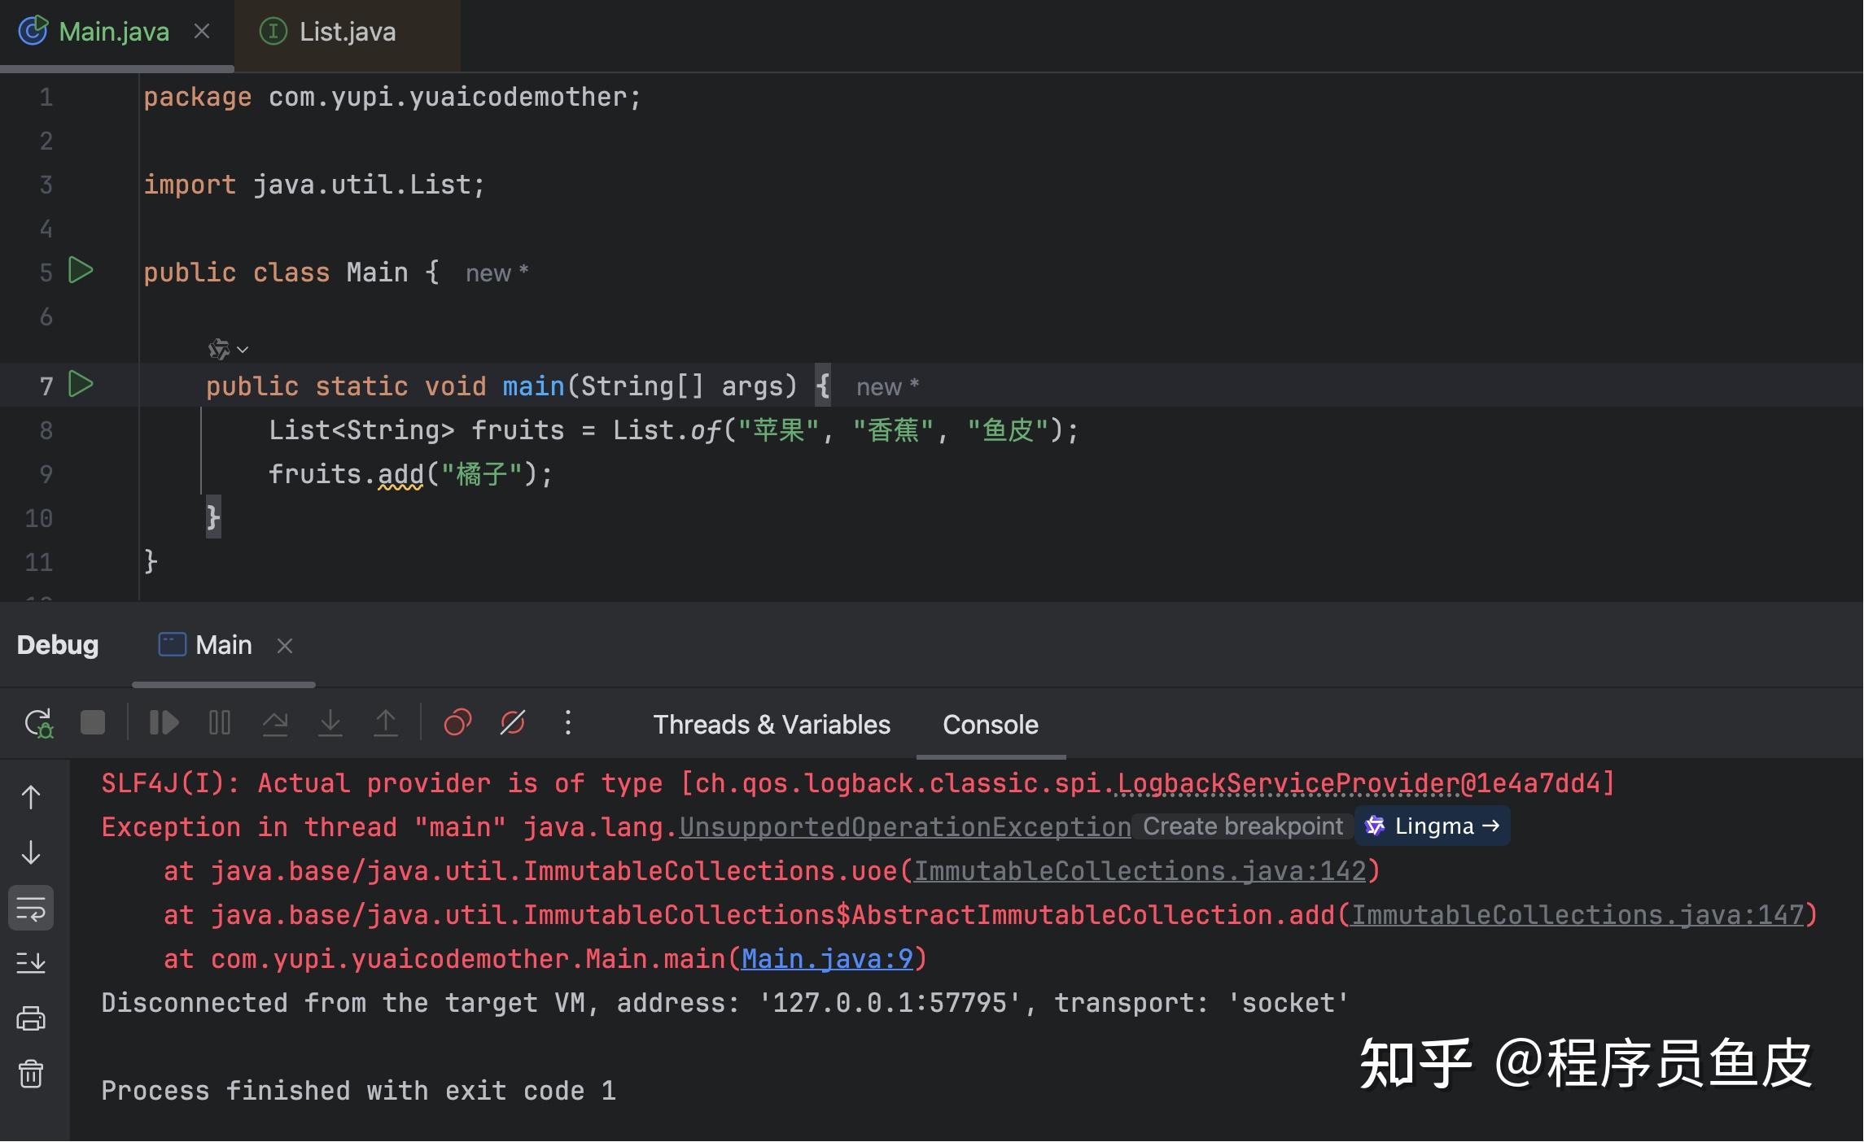Toggle Mute Breakpoints
The width and height of the screenshot is (1864, 1142).
click(513, 723)
